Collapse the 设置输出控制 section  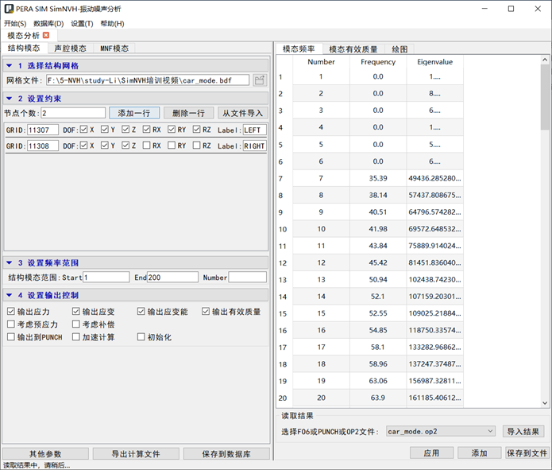(x=9, y=296)
